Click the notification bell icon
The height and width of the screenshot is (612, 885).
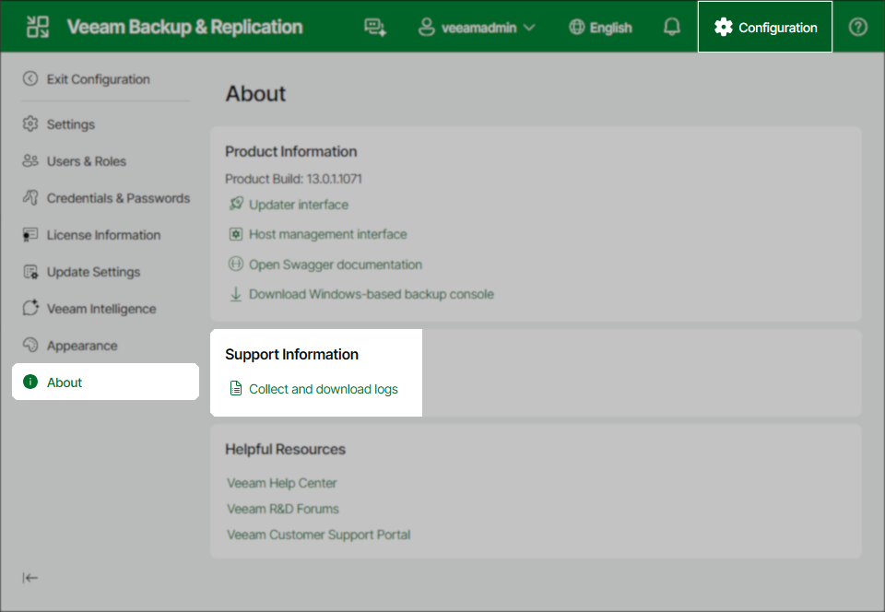coord(671,27)
